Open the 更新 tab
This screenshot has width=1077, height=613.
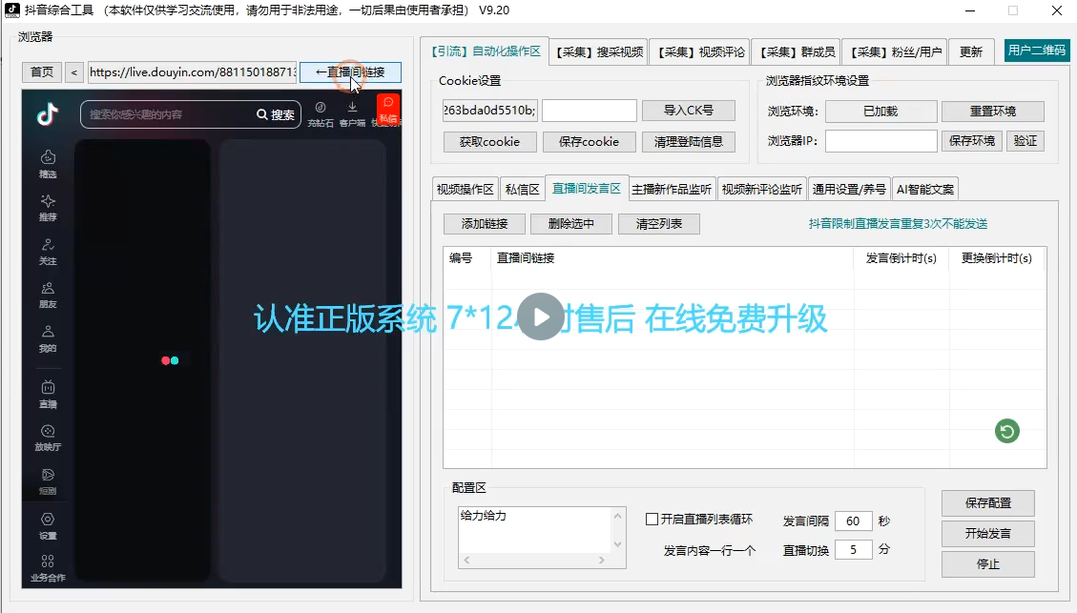pyautogui.click(x=971, y=52)
